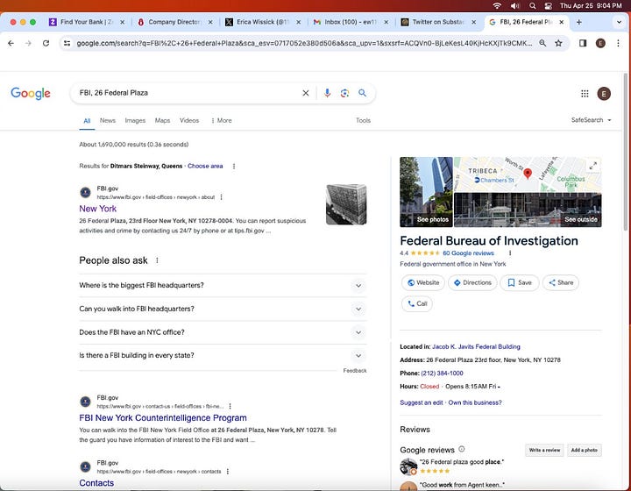Open the More search filters dropdown

pyautogui.click(x=222, y=120)
